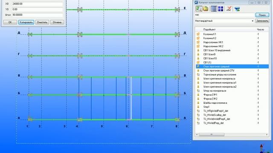Image resolution: width=273 pixels, height=153 pixels.
Task: Switch catalog to thumbnails view
Action: coord(221,8)
